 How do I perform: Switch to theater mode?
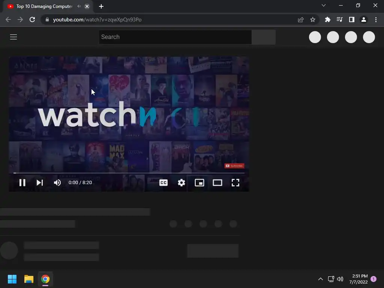click(x=217, y=183)
